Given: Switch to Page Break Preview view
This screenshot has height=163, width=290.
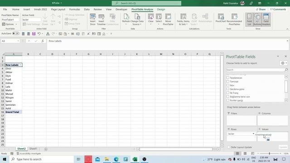Looking at the screenshot, I should (x=252, y=153).
